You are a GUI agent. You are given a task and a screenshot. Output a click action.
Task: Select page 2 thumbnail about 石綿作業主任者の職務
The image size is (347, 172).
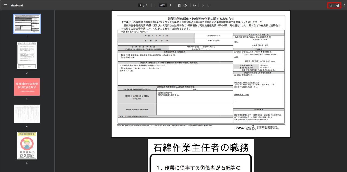point(27,55)
